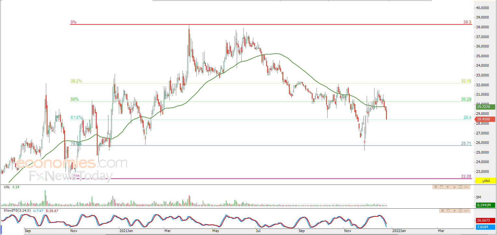Click 2021Jan on the time axis
The image size is (497, 235).
click(x=126, y=231)
